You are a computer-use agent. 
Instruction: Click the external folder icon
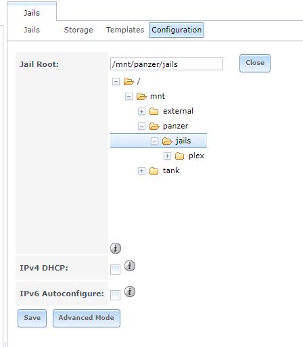pyautogui.click(x=154, y=111)
